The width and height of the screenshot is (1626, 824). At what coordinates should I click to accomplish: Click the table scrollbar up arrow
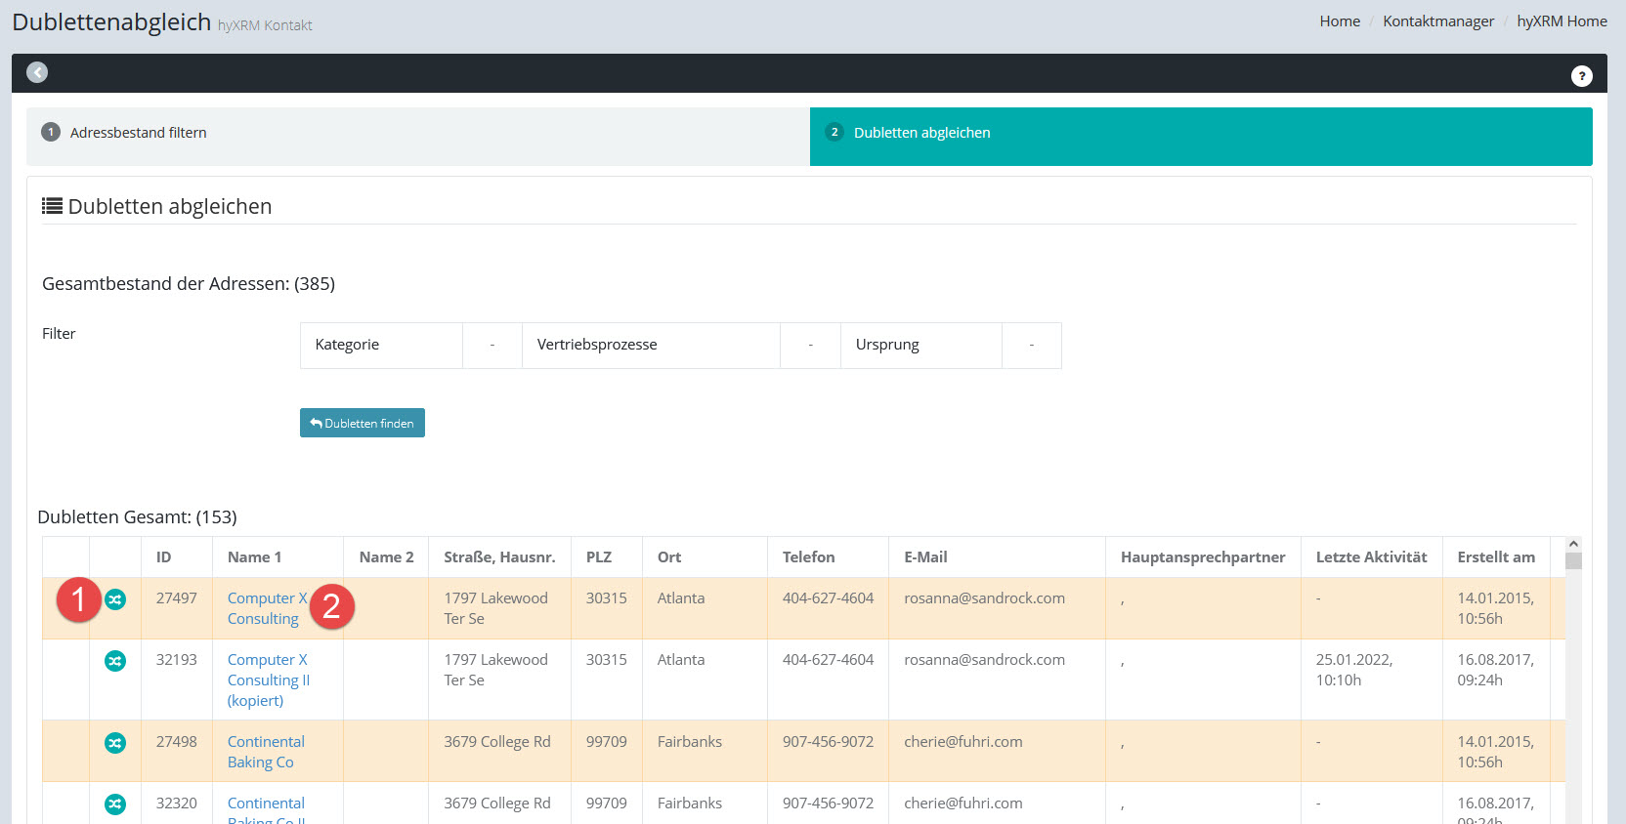pyautogui.click(x=1572, y=544)
